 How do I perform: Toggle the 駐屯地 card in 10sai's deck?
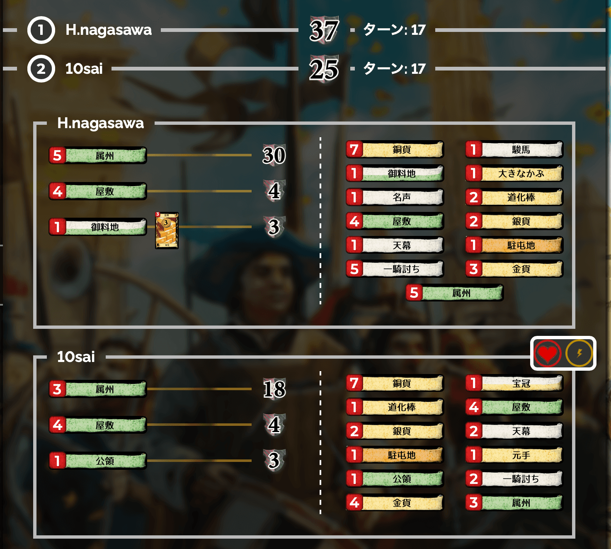tap(394, 455)
